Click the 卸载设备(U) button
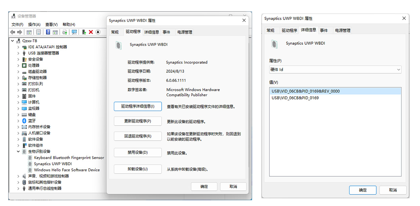The height and width of the screenshot is (206, 420). (x=138, y=169)
